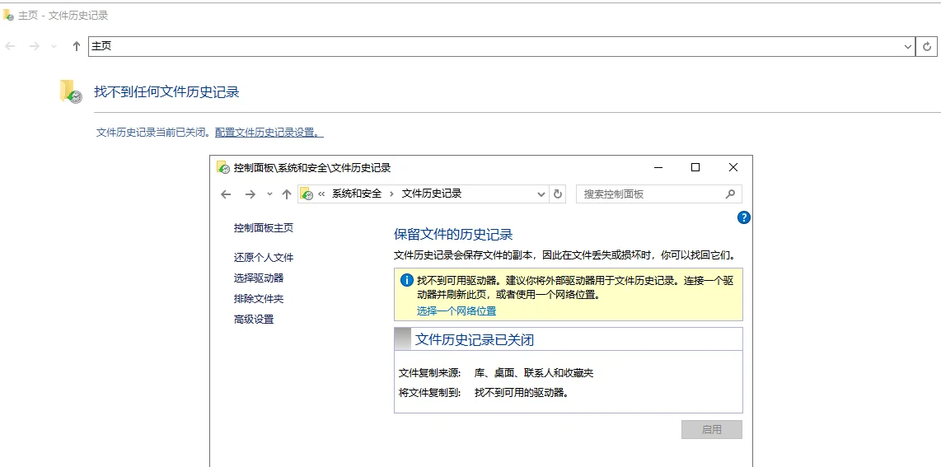Click the title bar icon of 主页 window
Screen dimensions: 941x467
[x=8, y=15]
